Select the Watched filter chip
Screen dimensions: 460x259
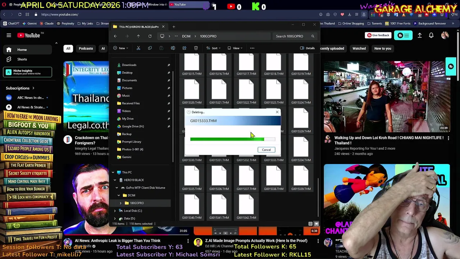coord(359,48)
